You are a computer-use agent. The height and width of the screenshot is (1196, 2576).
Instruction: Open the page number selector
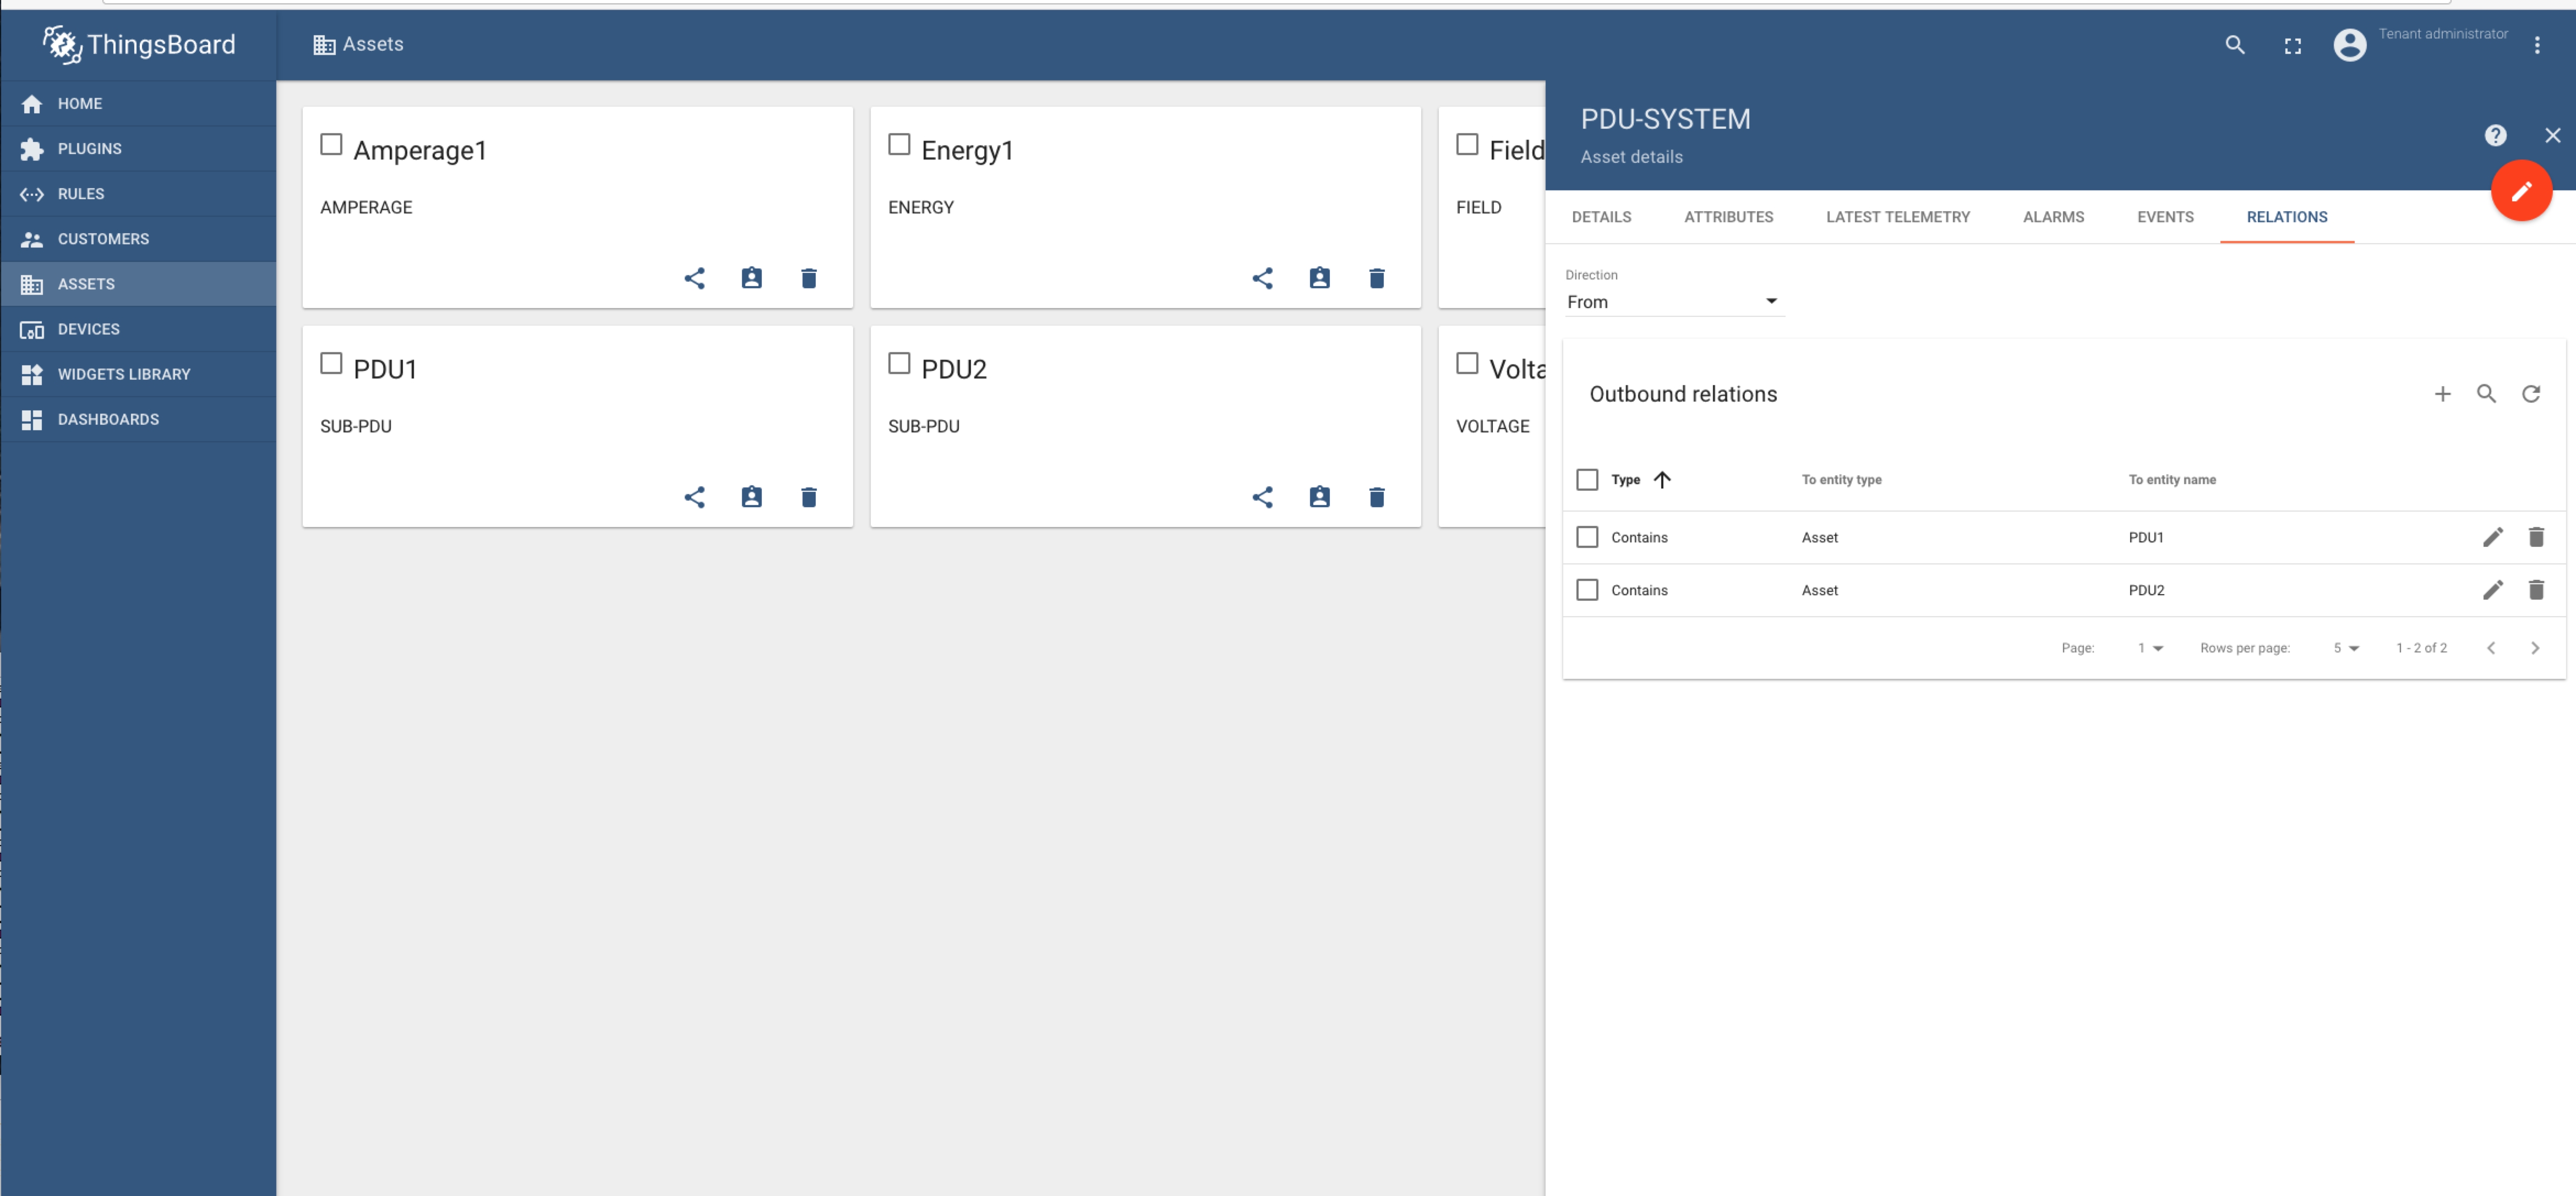[2148, 648]
